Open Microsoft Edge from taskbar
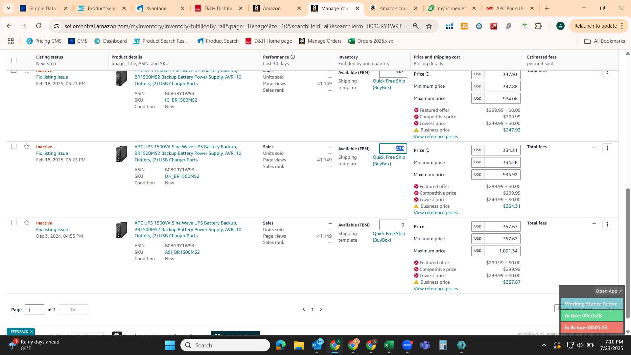This screenshot has width=631, height=355. 280,345
